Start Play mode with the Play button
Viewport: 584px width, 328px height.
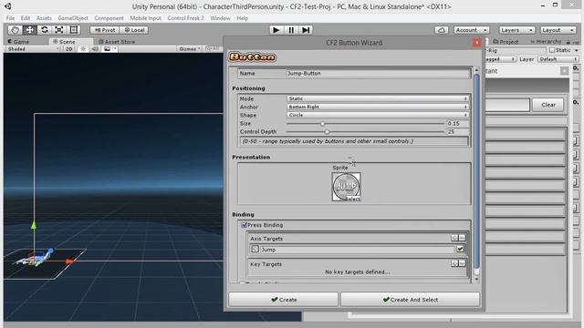(x=276, y=30)
